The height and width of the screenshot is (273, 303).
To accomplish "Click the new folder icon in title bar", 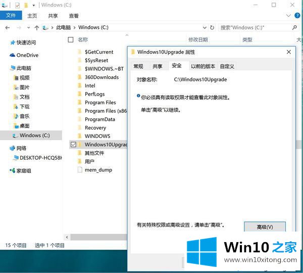I will pos(26,5).
